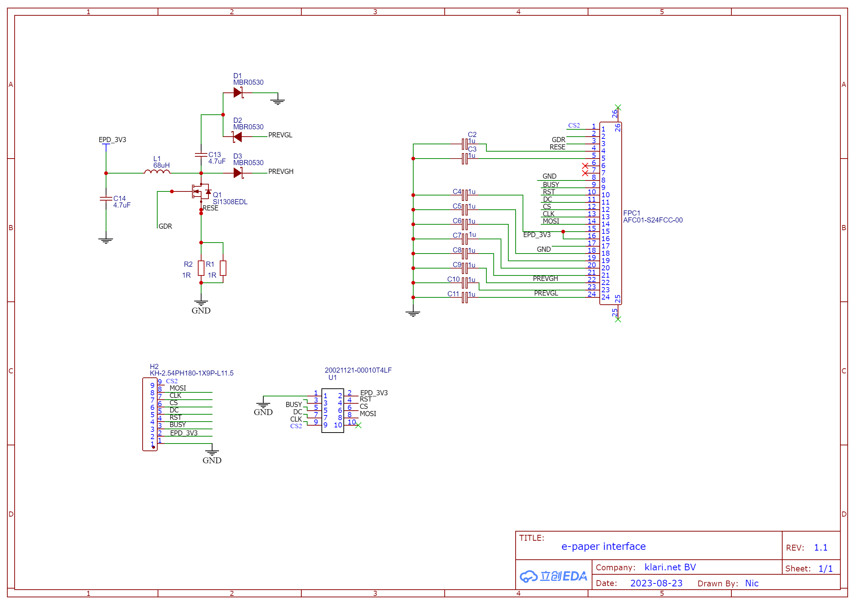
Task: Select the C3 capacitor symbol
Action: tap(464, 159)
